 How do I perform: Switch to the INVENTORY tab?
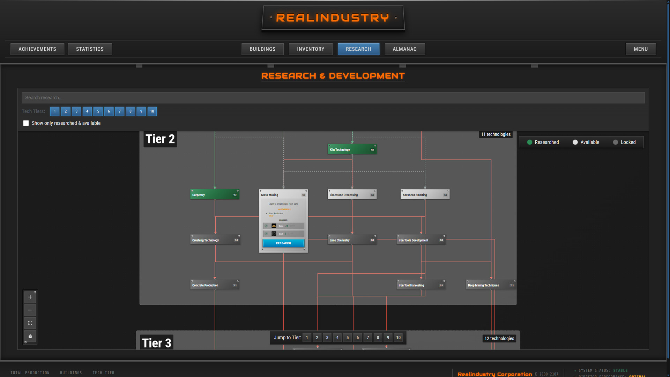[311, 49]
